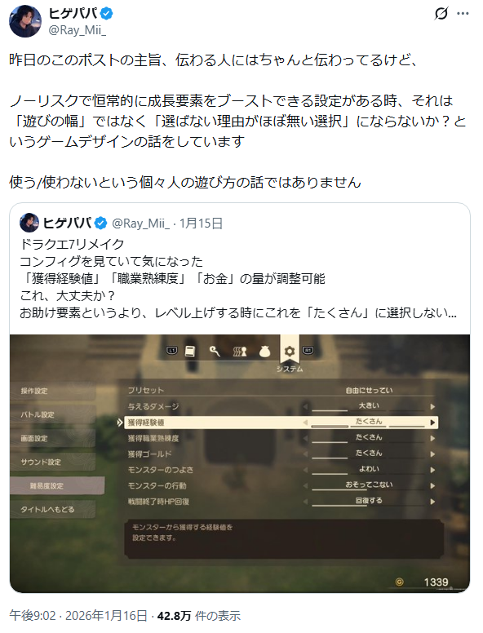Click the blue verified badge beside ヒゲパパ
This screenshot has height=633, width=483.
tap(107, 14)
